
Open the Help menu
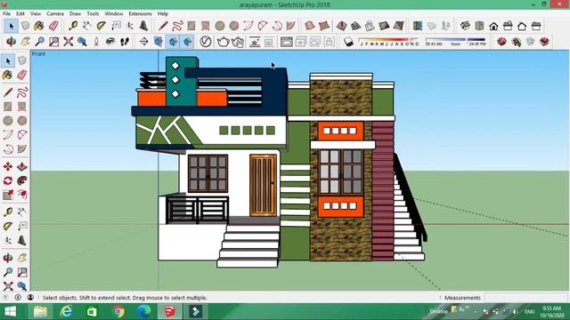coord(162,13)
